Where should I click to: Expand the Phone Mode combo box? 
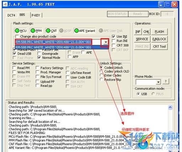(x=158, y=82)
